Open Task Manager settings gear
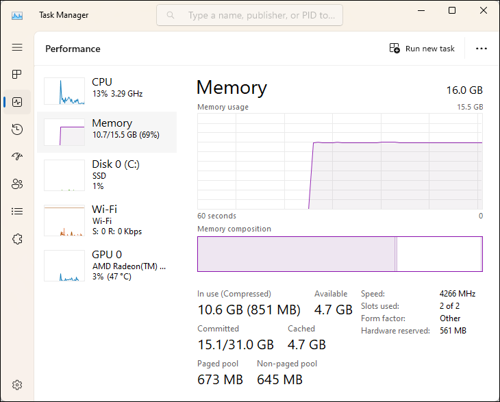The height and width of the screenshot is (402, 500). [17, 385]
